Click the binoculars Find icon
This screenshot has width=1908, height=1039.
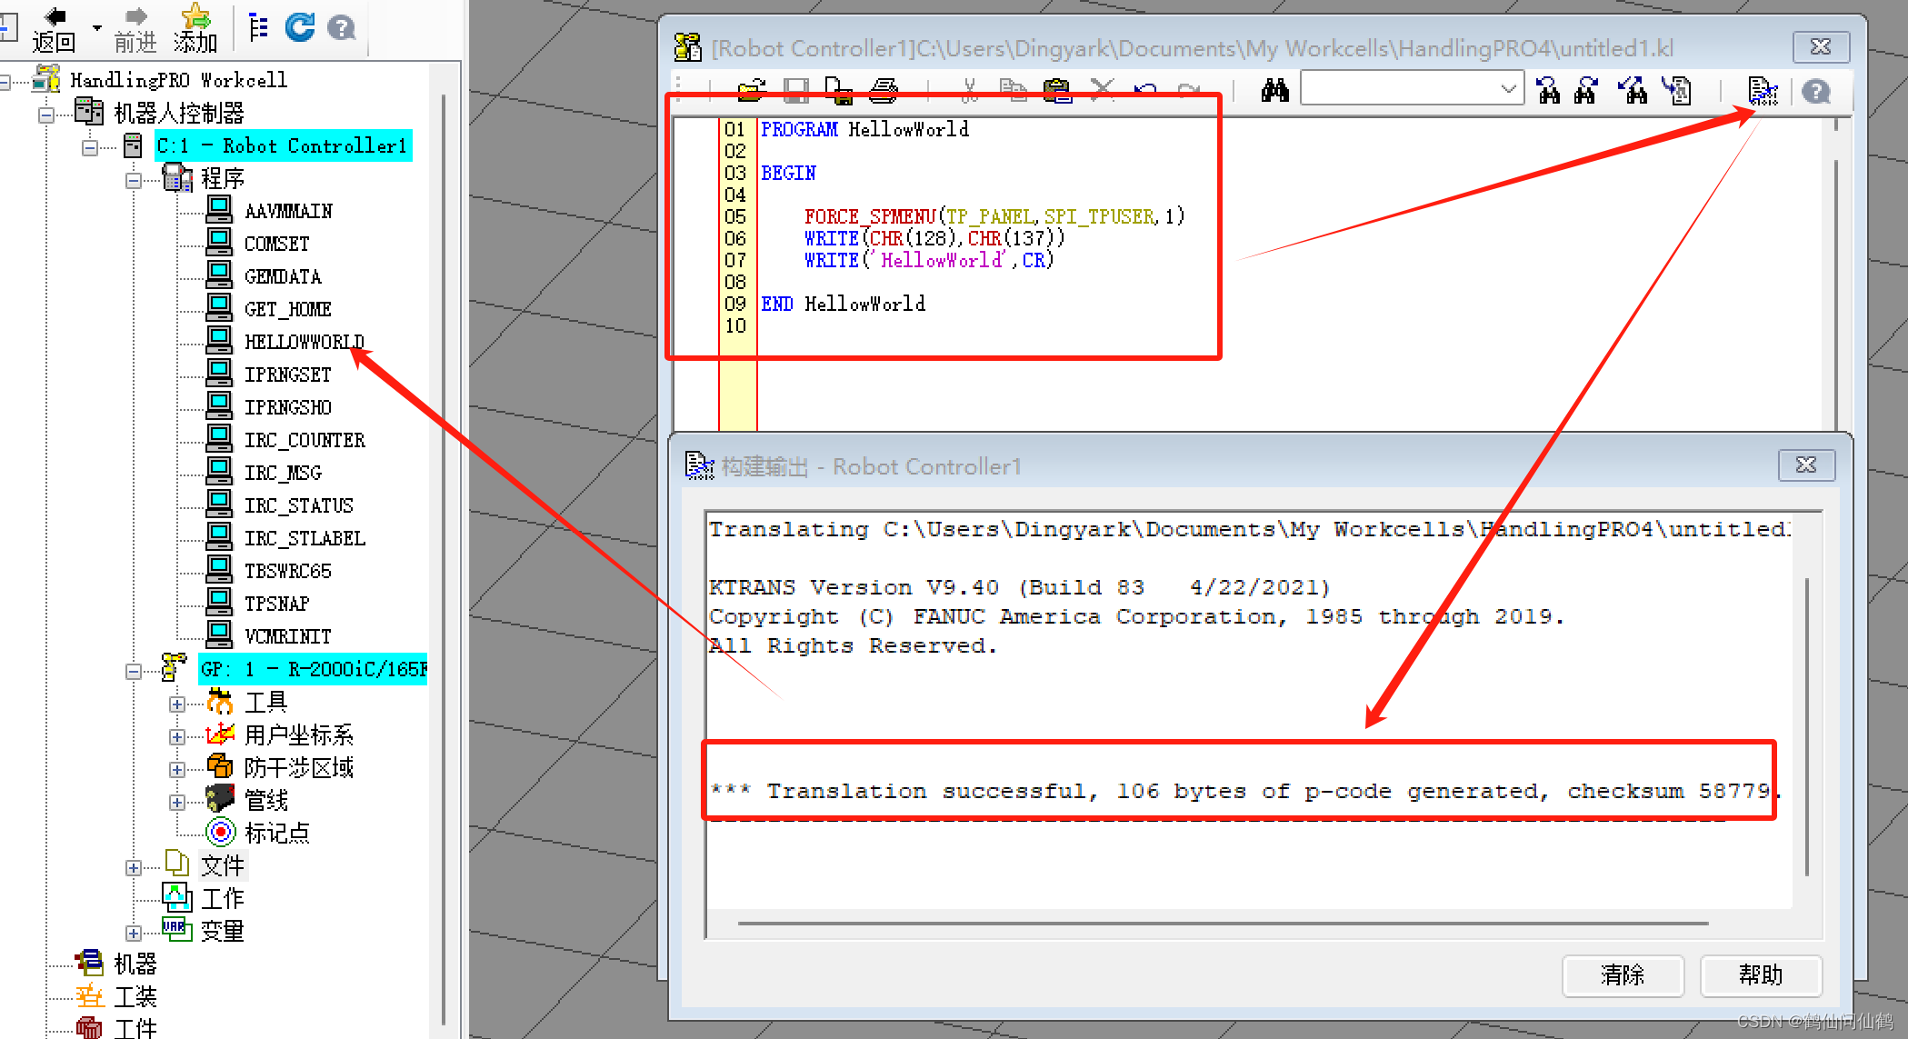(x=1274, y=90)
